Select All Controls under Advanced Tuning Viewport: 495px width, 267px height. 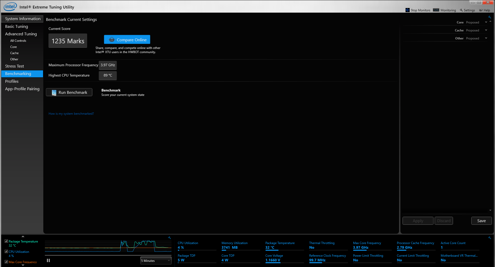tap(18, 41)
